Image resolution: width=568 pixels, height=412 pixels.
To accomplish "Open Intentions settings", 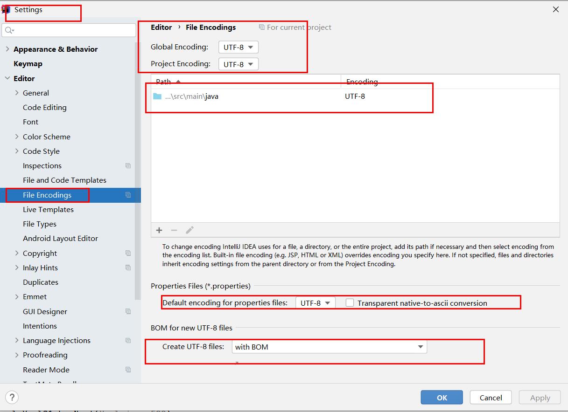I will 40,326.
